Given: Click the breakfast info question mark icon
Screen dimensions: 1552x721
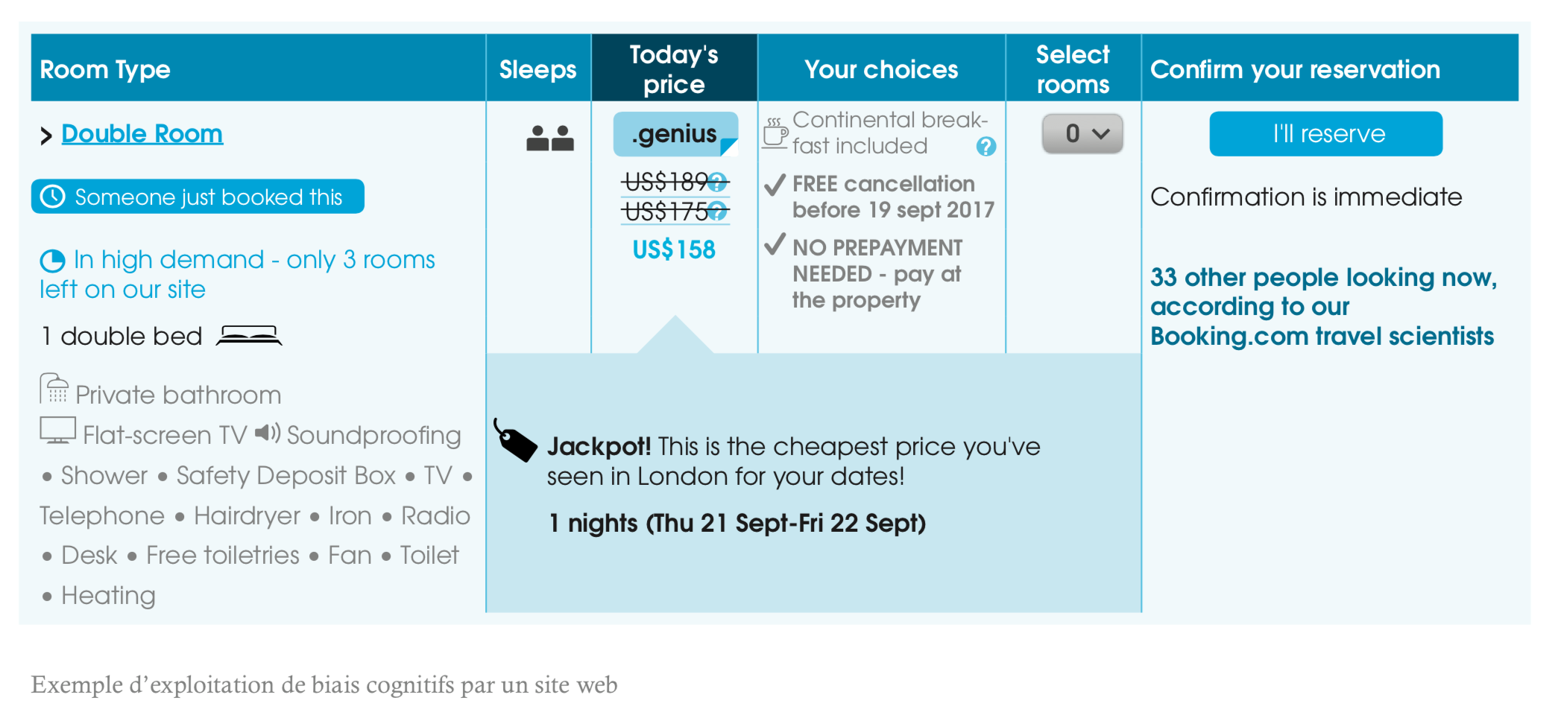Looking at the screenshot, I should (985, 147).
